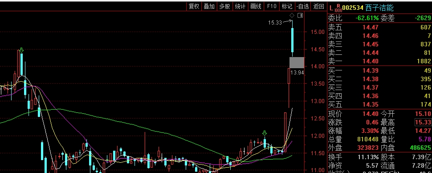Screen dimensions: 432x173
Task: Click the diamond marker icon above the chart
Action: (292, 16)
